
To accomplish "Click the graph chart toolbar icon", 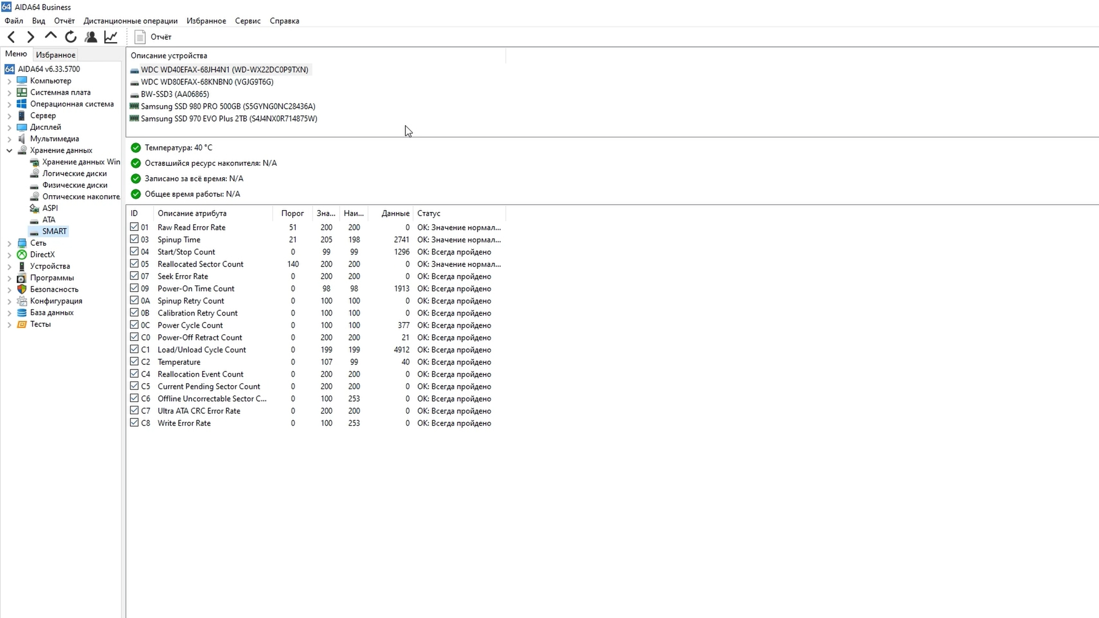I will pyautogui.click(x=110, y=37).
